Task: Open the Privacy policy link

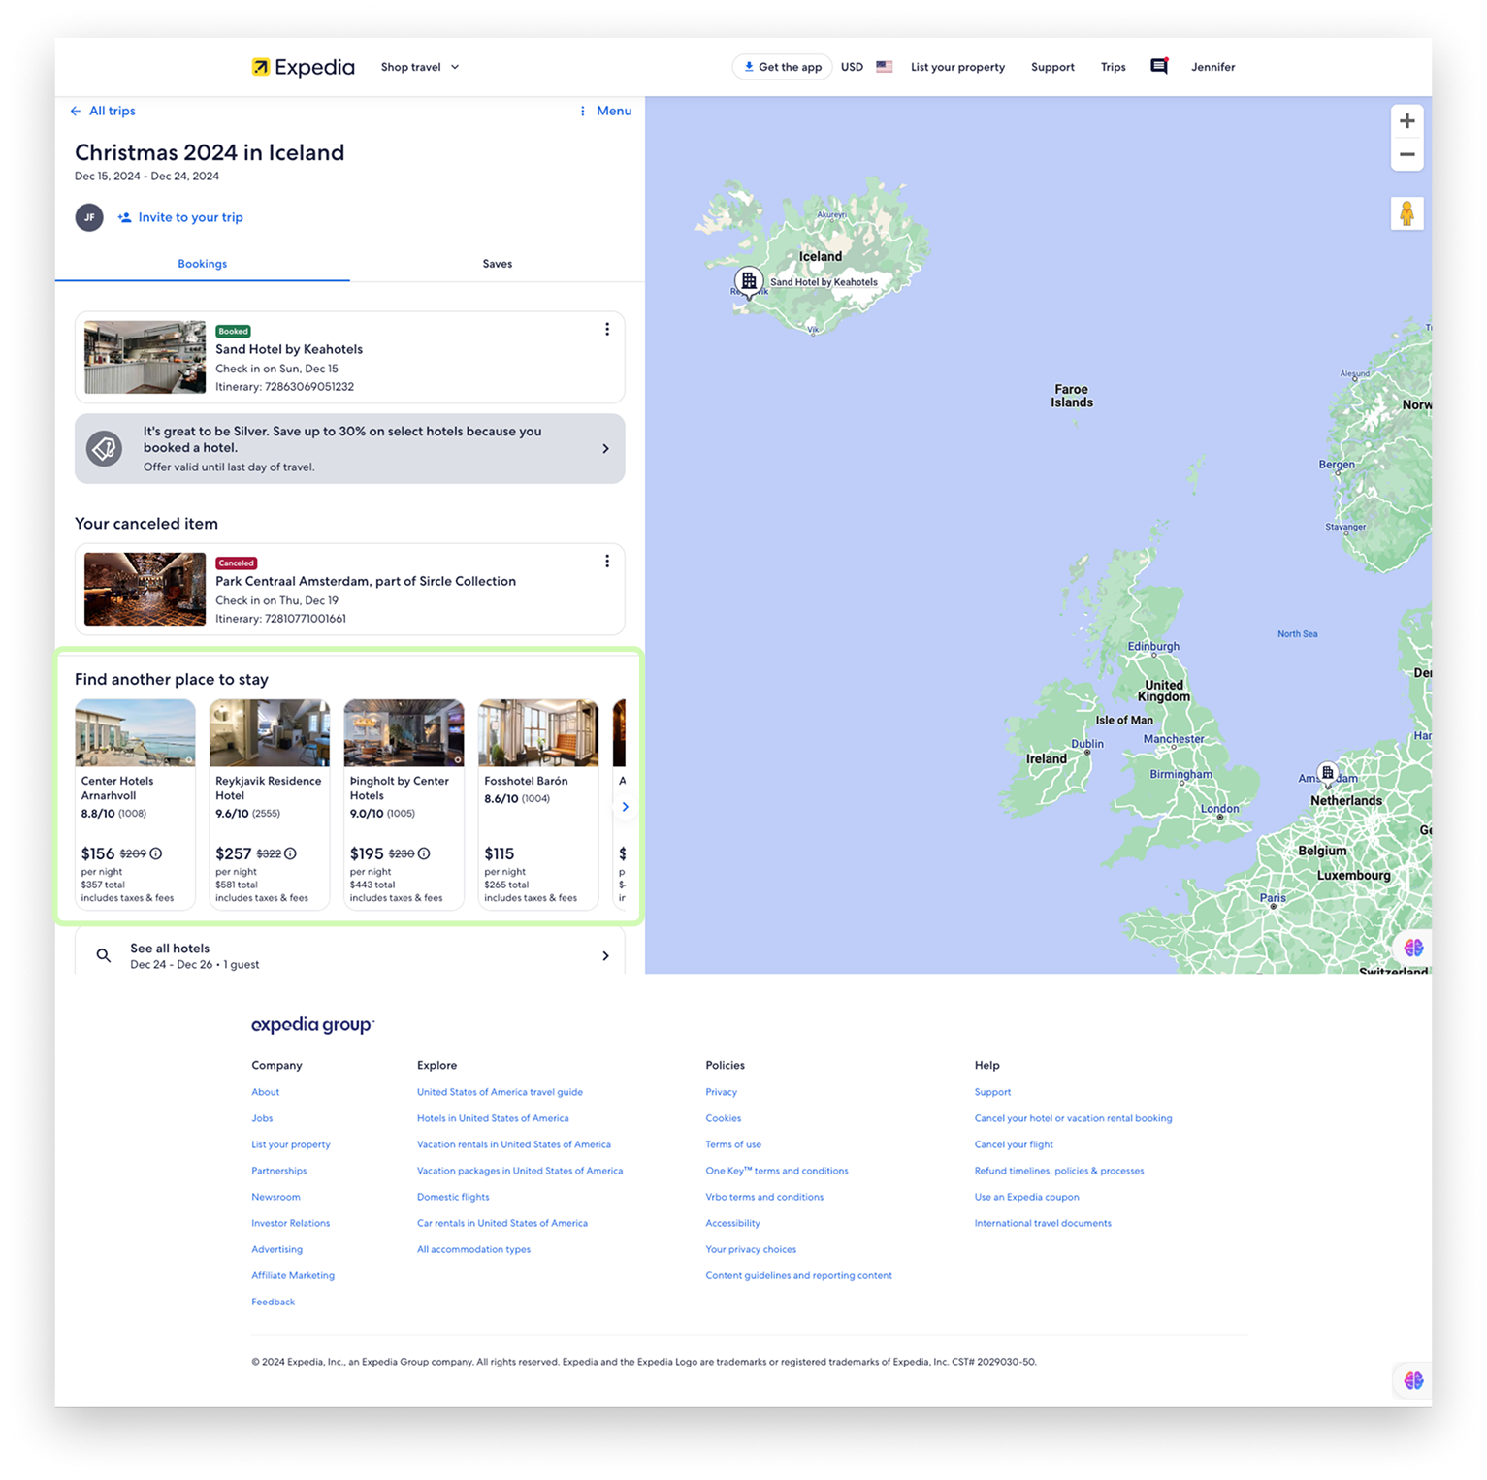Action: pyautogui.click(x=721, y=1092)
